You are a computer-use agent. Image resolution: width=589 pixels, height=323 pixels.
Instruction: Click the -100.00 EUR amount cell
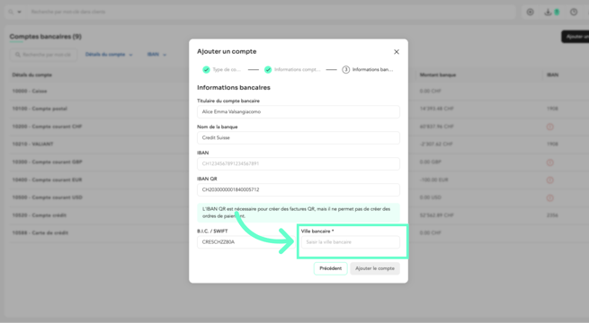click(434, 179)
